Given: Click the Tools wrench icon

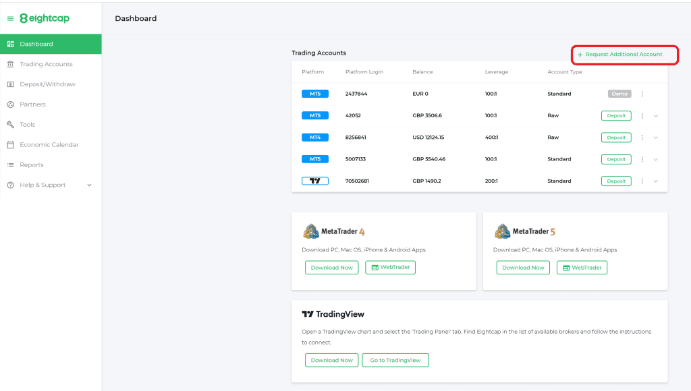Looking at the screenshot, I should tap(11, 125).
